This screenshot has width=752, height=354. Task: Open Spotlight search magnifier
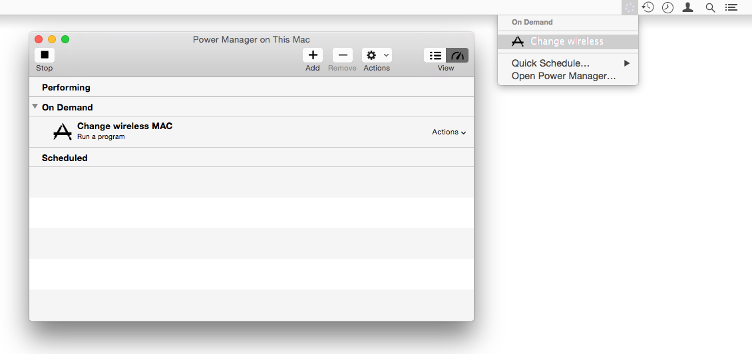tap(710, 7)
